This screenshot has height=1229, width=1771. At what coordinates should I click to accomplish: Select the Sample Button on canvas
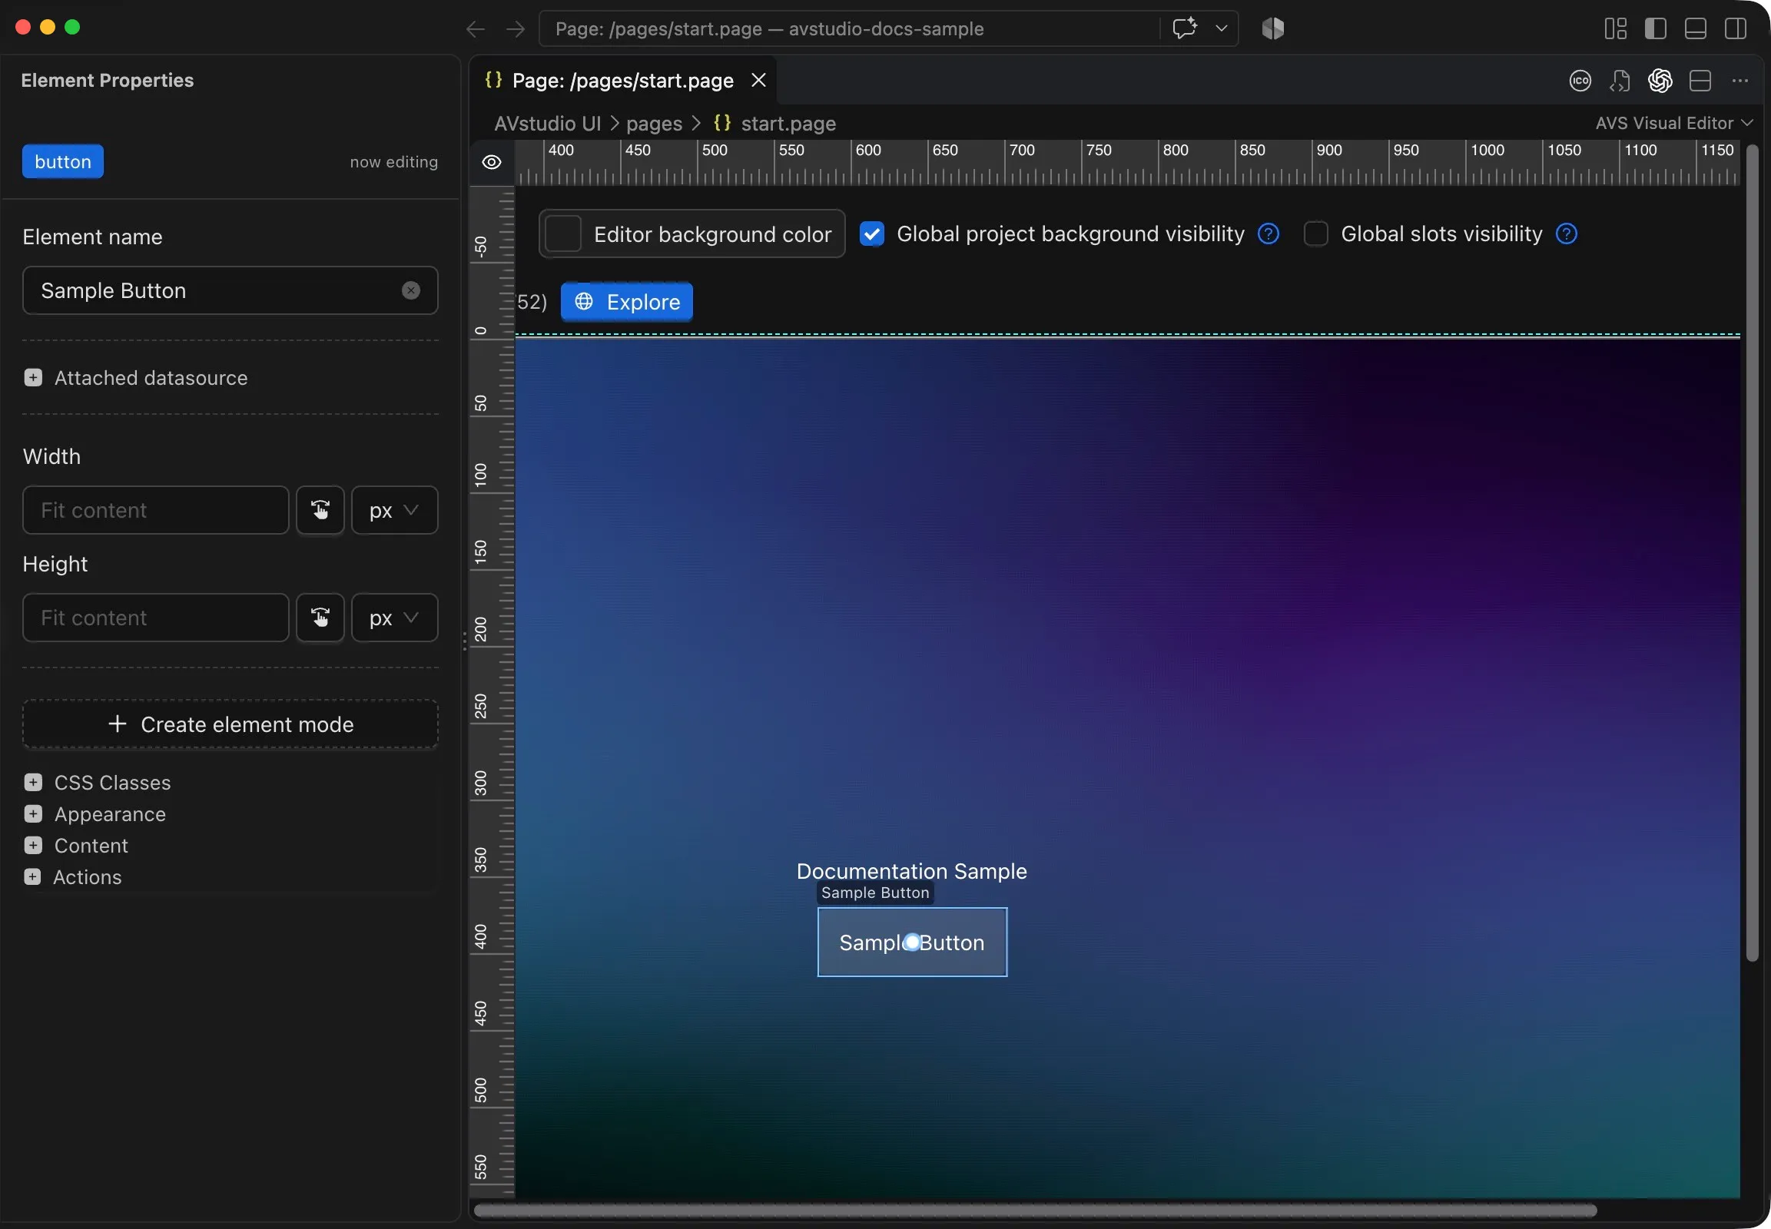(911, 942)
